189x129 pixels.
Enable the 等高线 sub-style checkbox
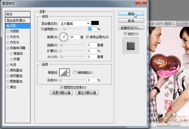(x=11, y=54)
